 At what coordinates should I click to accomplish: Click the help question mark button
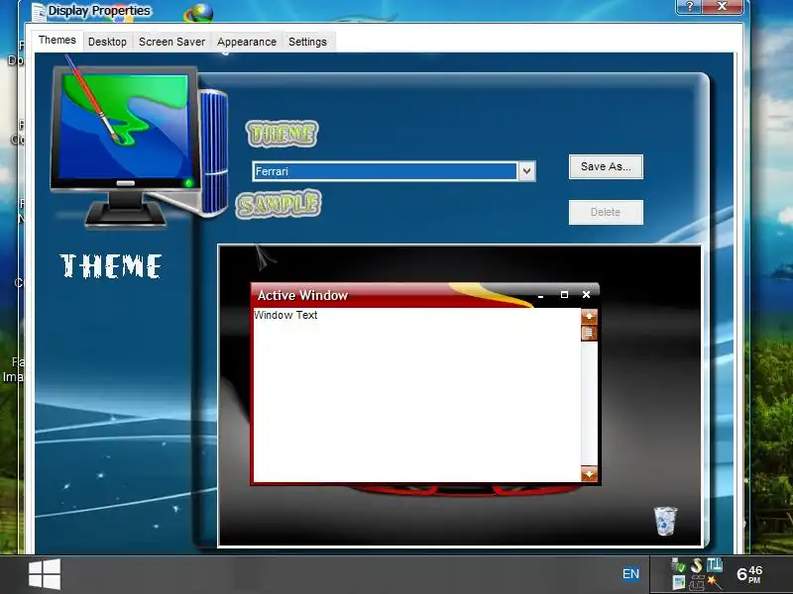[x=690, y=7]
